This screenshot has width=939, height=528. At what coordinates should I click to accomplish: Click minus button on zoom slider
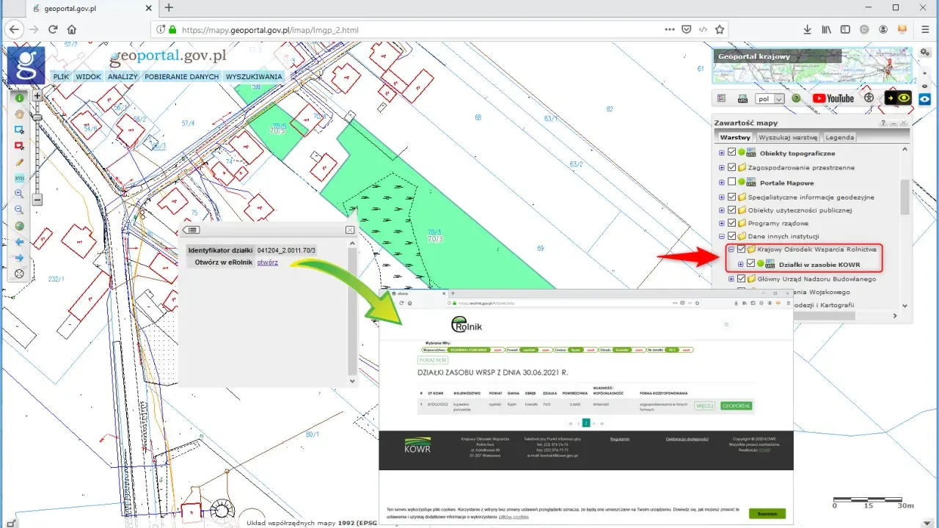coord(37,199)
